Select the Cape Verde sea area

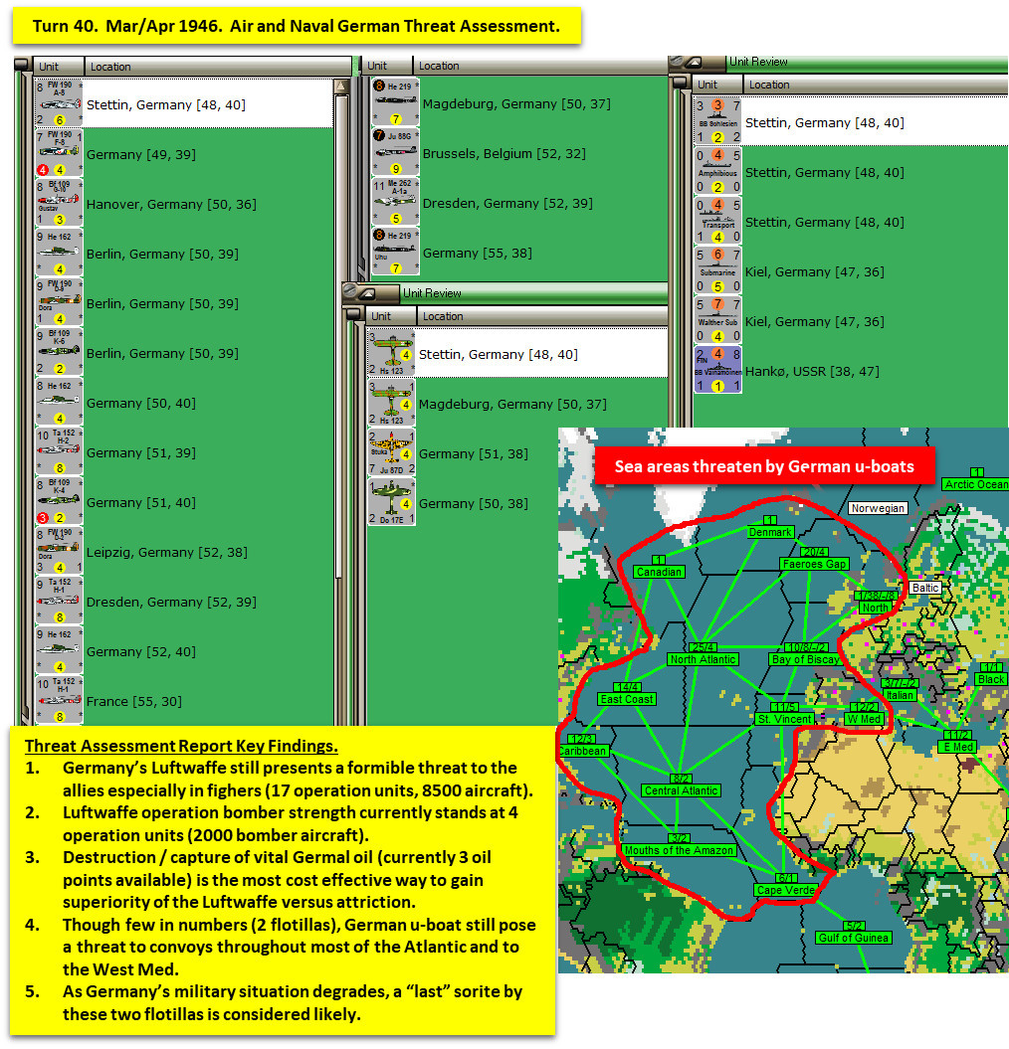coord(785,890)
